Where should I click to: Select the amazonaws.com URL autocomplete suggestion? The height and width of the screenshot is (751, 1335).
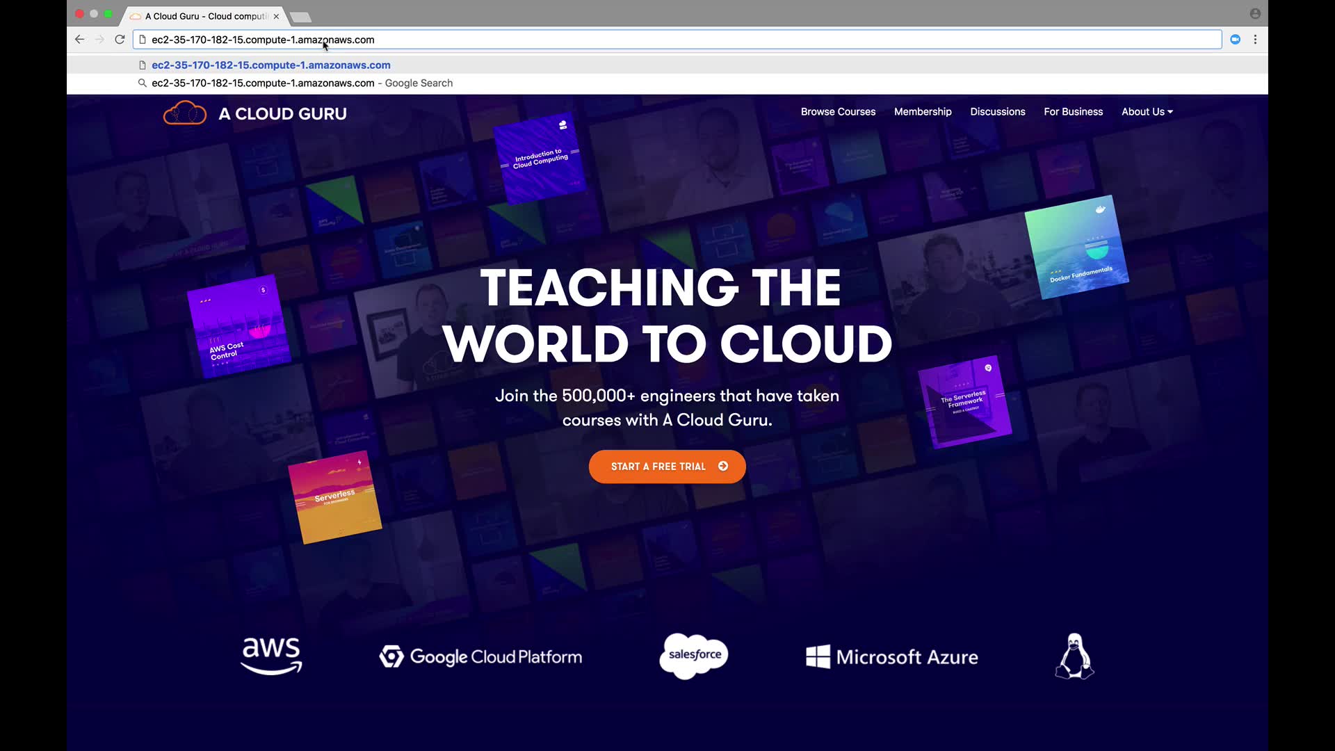point(271,65)
